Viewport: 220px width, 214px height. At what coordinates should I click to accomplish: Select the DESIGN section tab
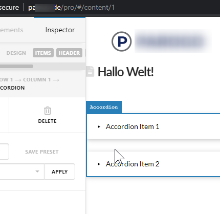[16, 53]
